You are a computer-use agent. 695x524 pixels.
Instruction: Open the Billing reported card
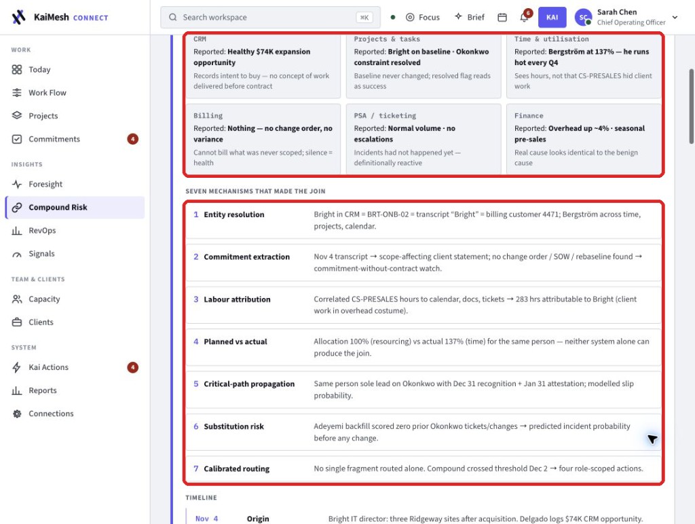pos(263,139)
